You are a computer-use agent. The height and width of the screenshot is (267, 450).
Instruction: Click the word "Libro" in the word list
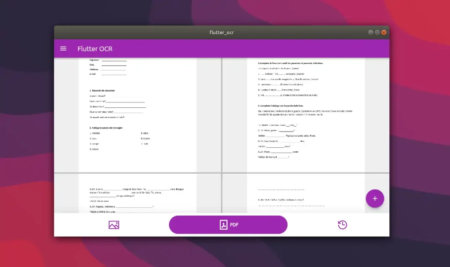pos(145,133)
